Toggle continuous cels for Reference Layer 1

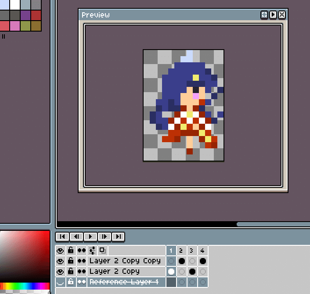tap(81, 282)
